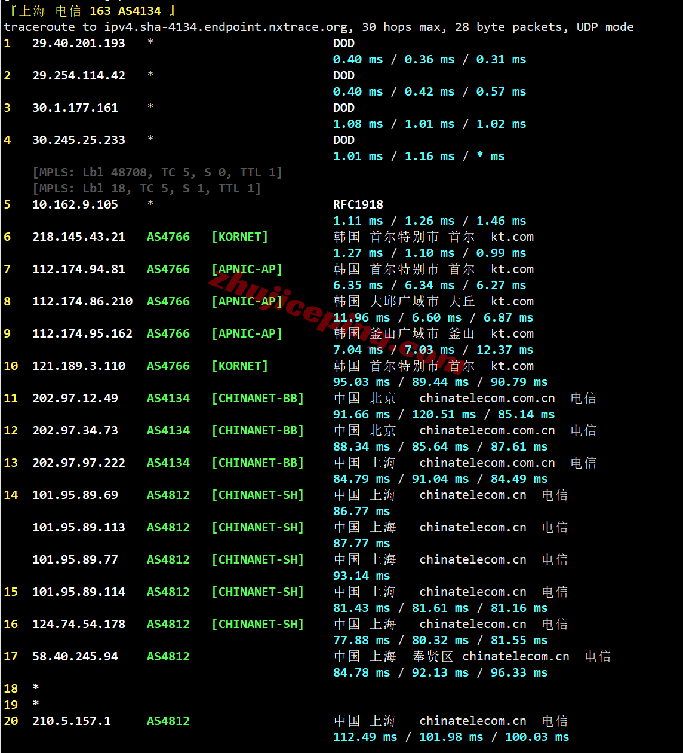This screenshot has width=683, height=753.
Task: Select hop 2 IP 29.254.114.42
Action: [x=79, y=75]
